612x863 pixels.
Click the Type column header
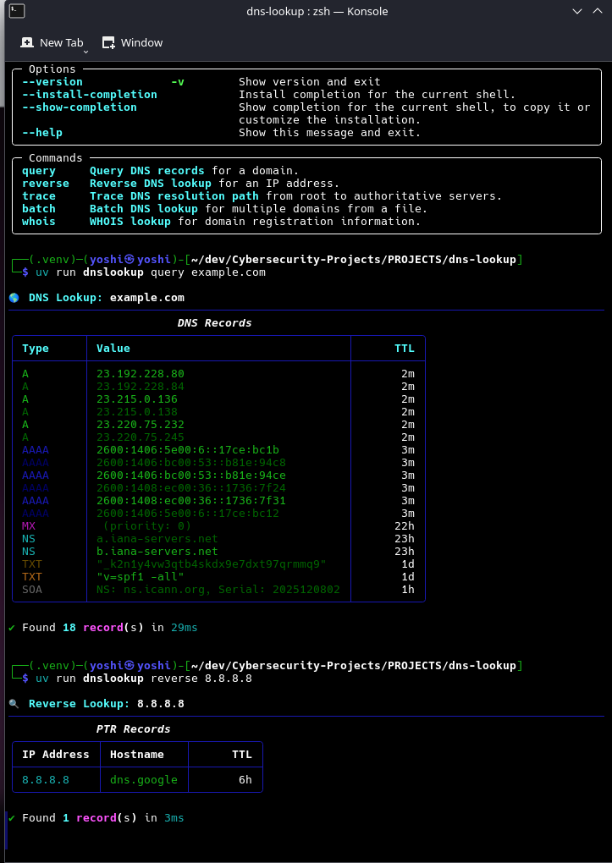(36, 349)
